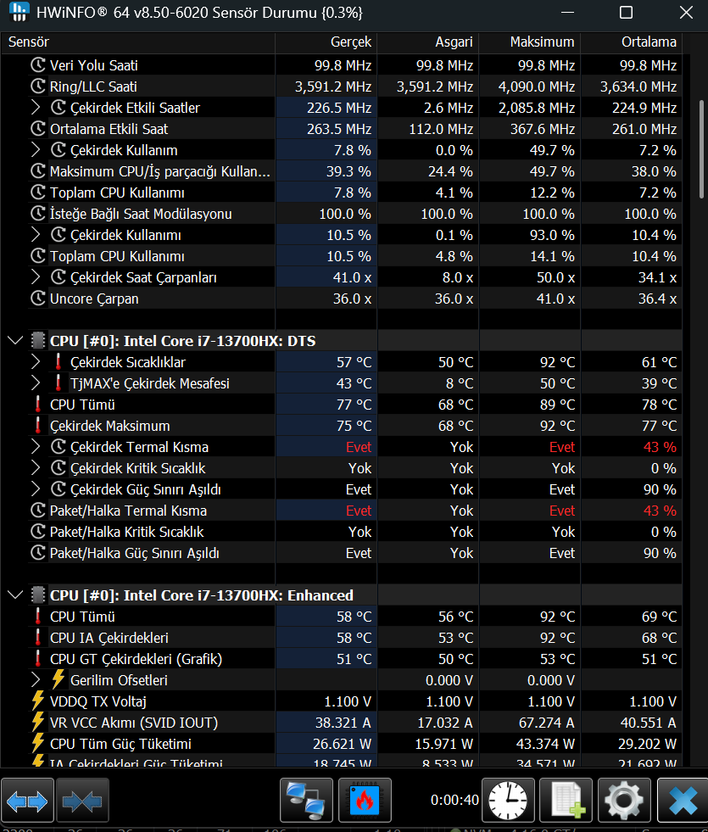
Task: Click lightning icon beside VR VCC Akımı
Action: pos(37,723)
